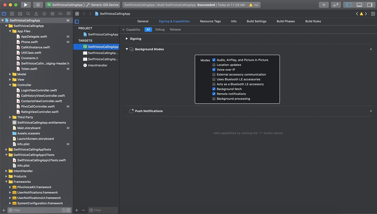This screenshot has width=377, height=214.
Task: Go forward with the right arrow in jump bar
Action: pos(90,14)
